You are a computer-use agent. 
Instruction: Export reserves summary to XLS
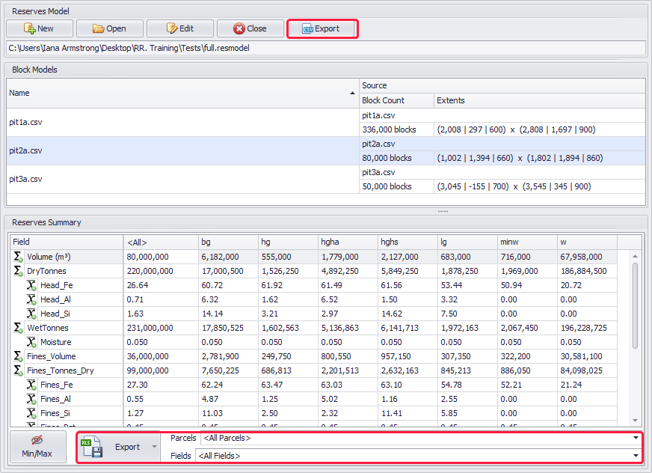(x=114, y=447)
